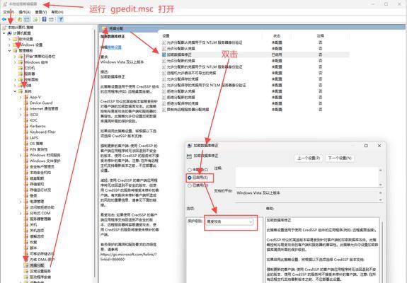407x283 pixels.
Task: Select the 已启用 (Enabled) radio button
Action: [190, 178]
